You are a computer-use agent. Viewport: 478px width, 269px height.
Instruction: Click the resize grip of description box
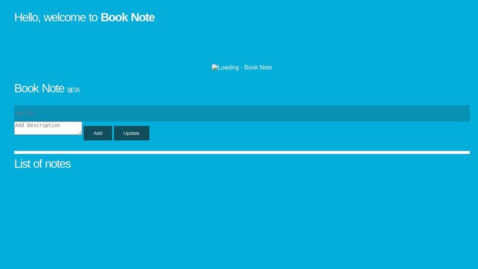80,133
